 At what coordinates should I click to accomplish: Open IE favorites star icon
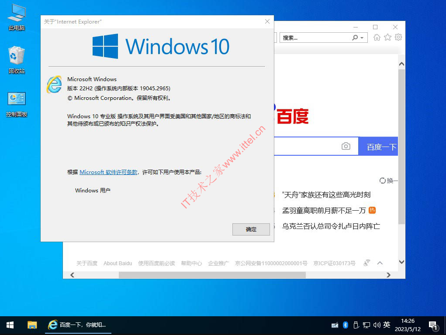coord(387,37)
